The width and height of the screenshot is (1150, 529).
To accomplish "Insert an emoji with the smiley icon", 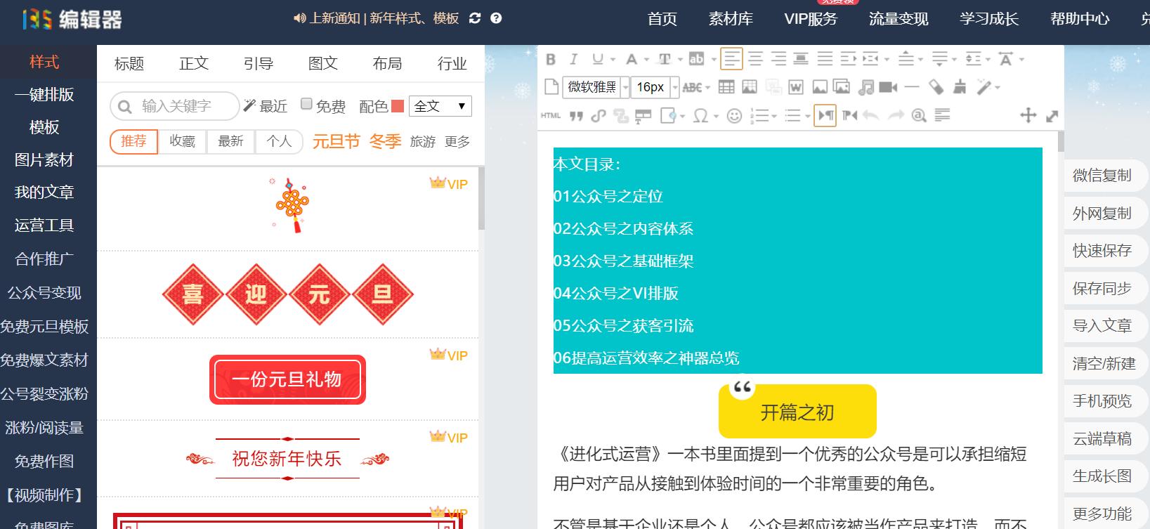I will click(734, 115).
